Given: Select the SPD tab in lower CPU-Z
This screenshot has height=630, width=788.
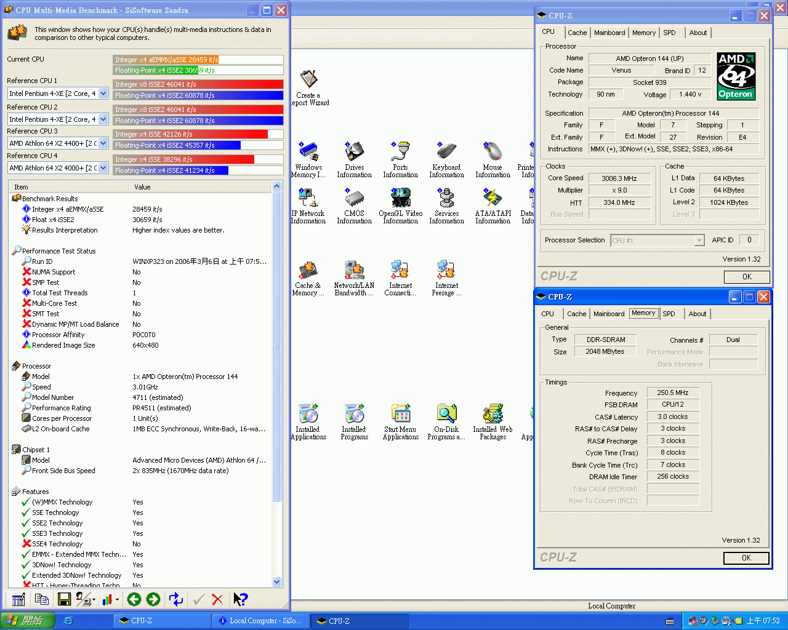Looking at the screenshot, I should tap(669, 314).
